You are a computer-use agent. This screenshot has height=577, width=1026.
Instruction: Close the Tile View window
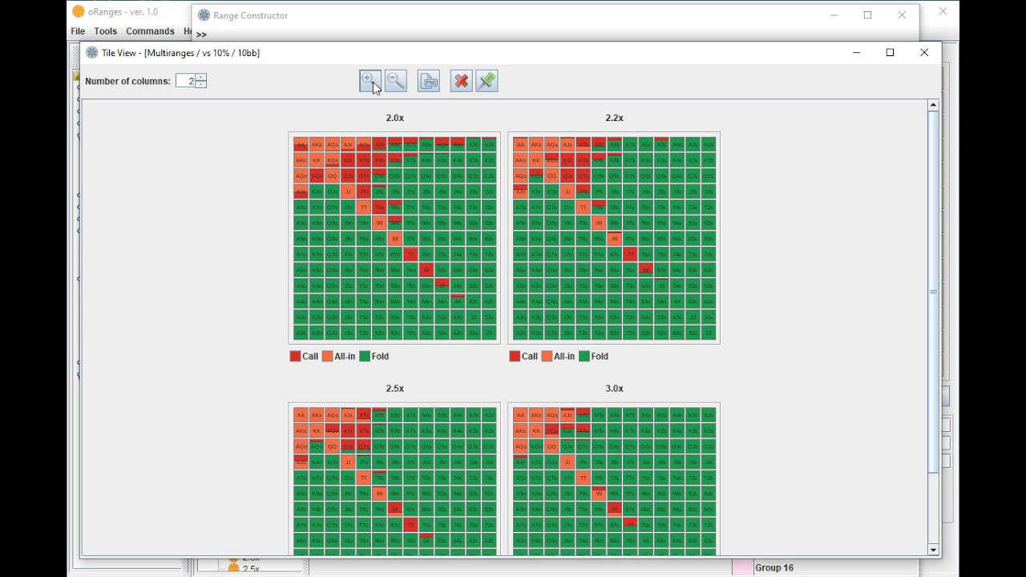[x=924, y=53]
